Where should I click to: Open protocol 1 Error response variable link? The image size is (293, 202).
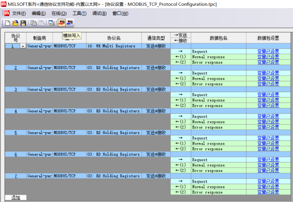[x=268, y=62]
